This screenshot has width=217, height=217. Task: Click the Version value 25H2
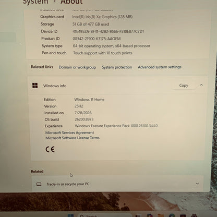pyautogui.click(x=79, y=106)
